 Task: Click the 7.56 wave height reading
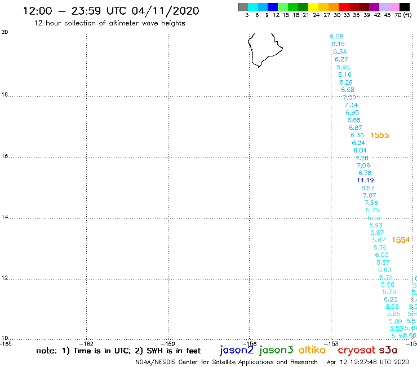point(371,203)
